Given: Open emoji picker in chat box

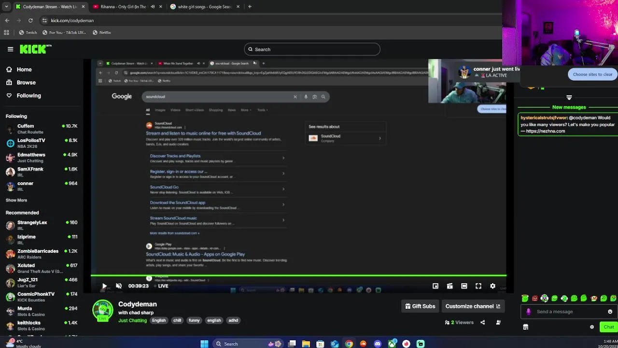Looking at the screenshot, I should tap(610, 312).
